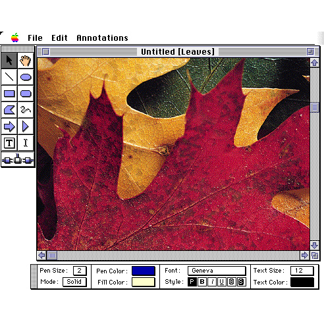Pick the diagonal line tool

[9, 77]
